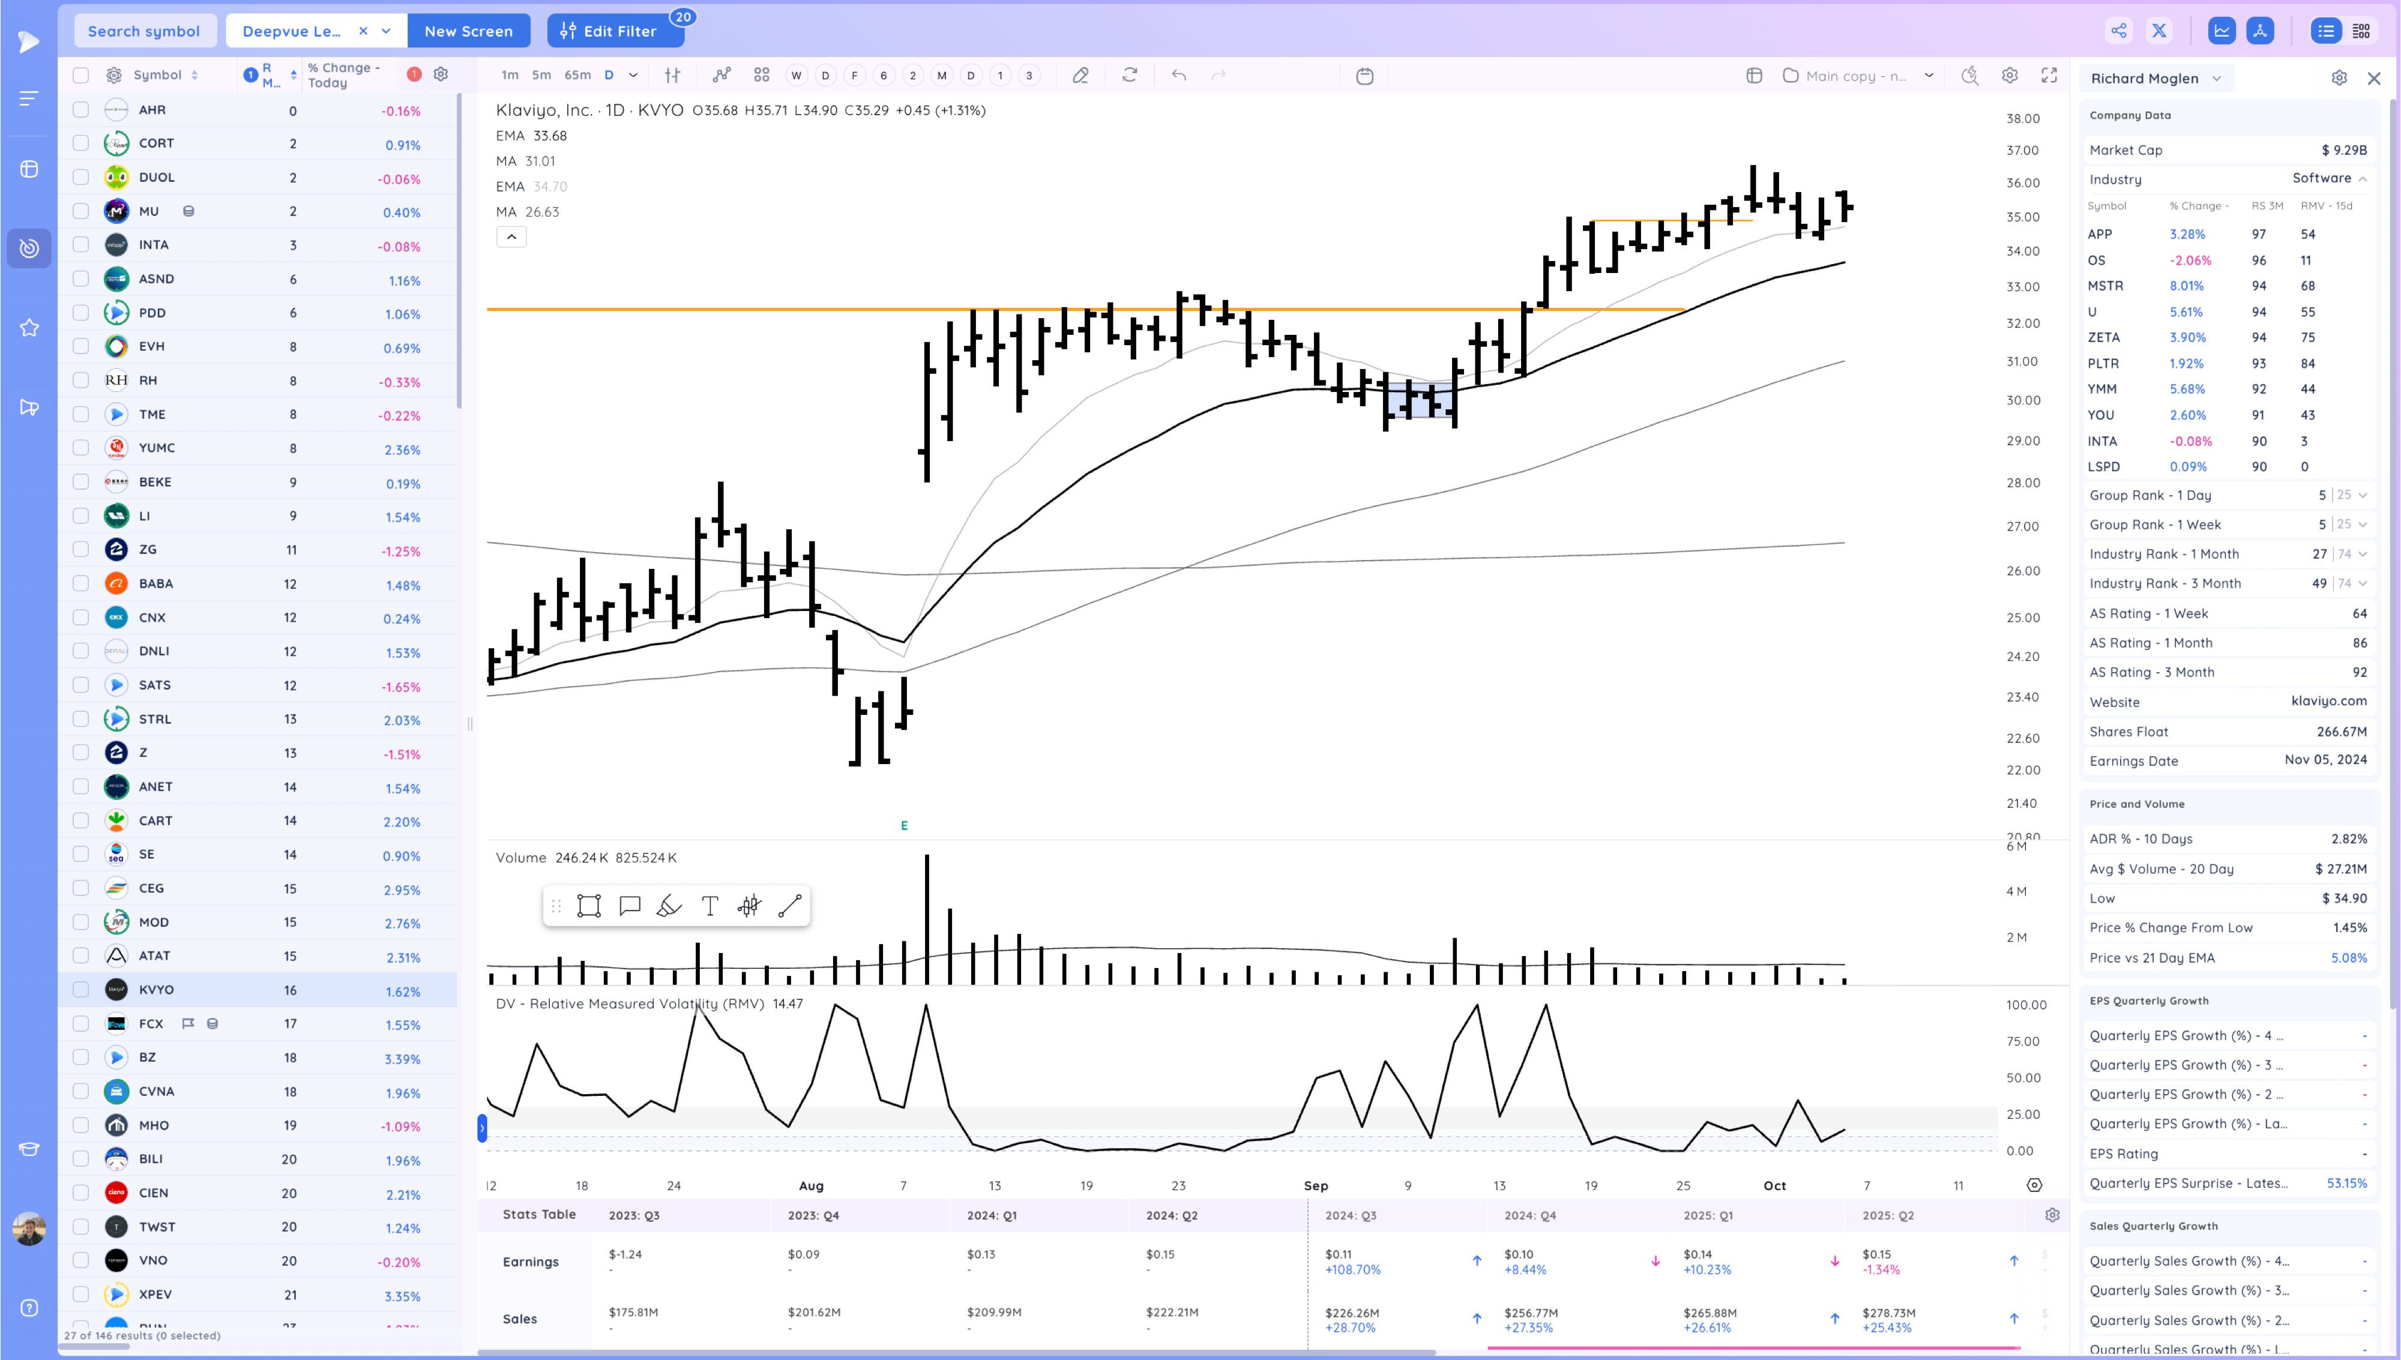Select the rectangle drawing tool

click(588, 905)
